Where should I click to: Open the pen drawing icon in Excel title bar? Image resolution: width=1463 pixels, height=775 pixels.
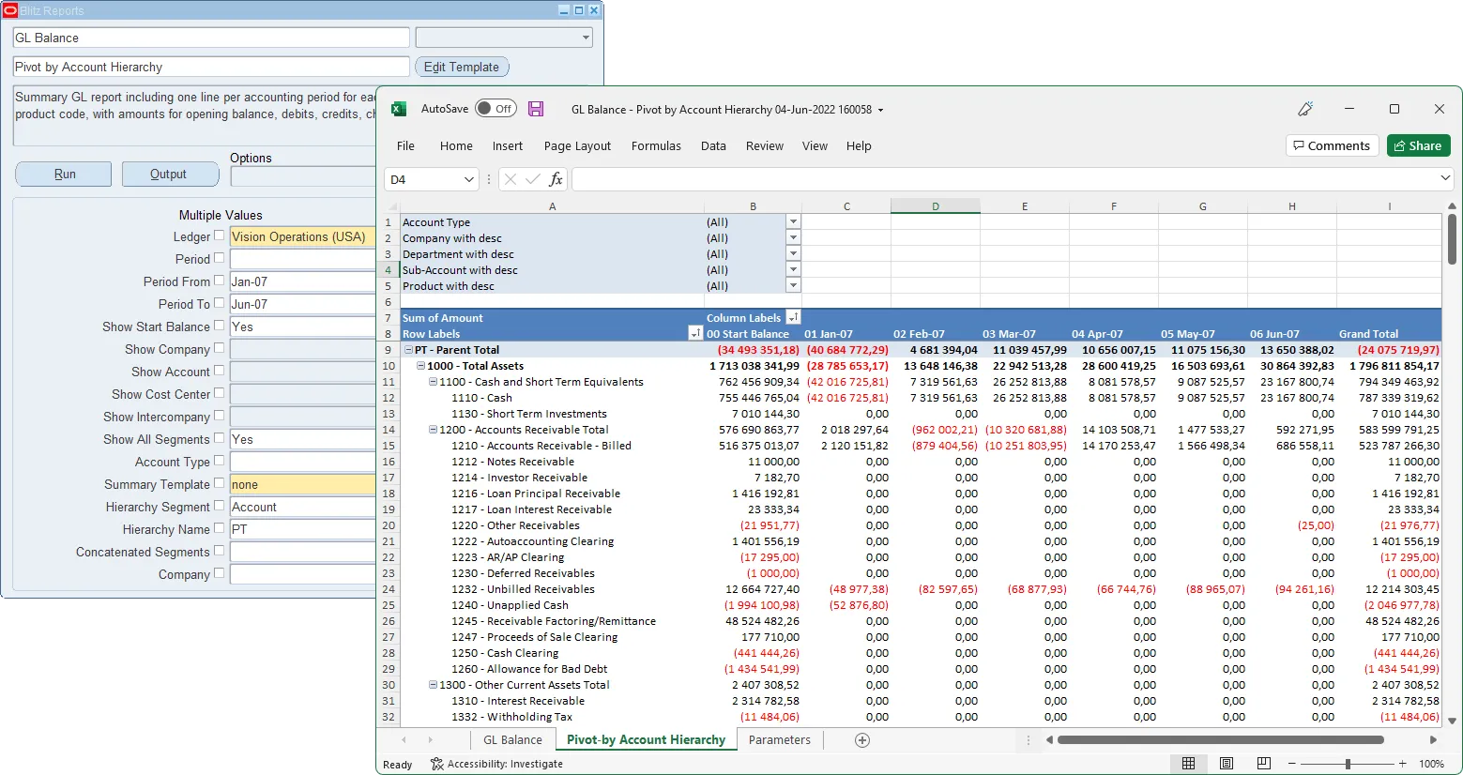1305,109
